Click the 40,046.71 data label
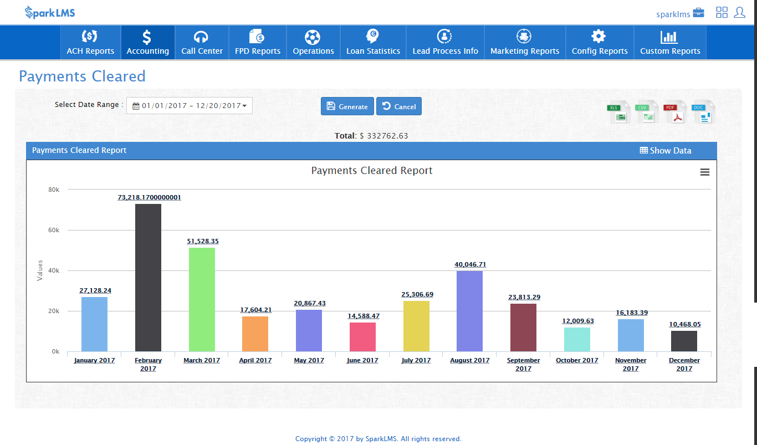The height and width of the screenshot is (445, 757). click(470, 264)
